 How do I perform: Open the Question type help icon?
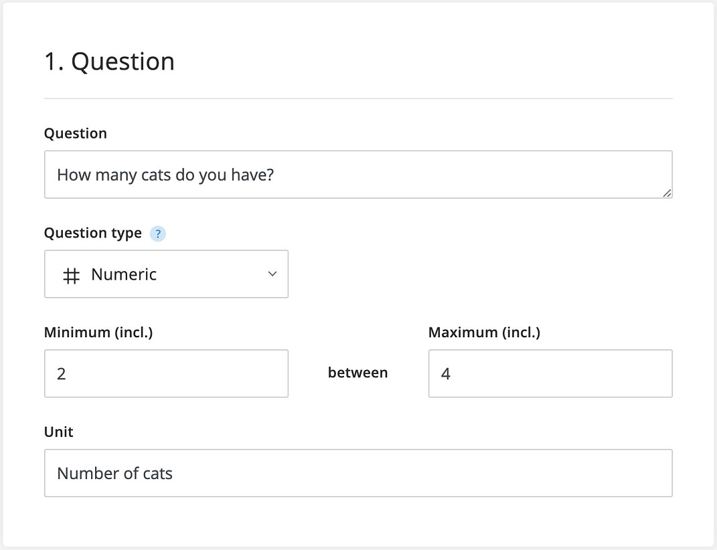click(158, 234)
